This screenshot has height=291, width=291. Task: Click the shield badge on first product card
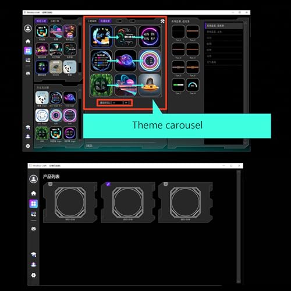click(50, 184)
